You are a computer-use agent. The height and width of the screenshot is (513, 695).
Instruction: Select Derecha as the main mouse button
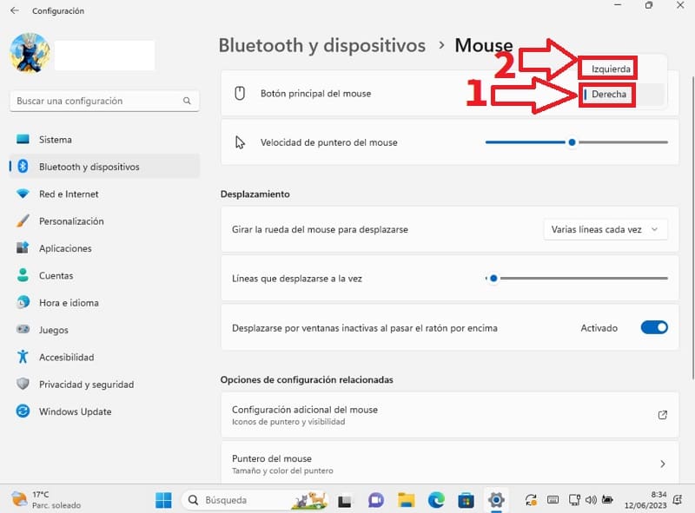(x=608, y=95)
